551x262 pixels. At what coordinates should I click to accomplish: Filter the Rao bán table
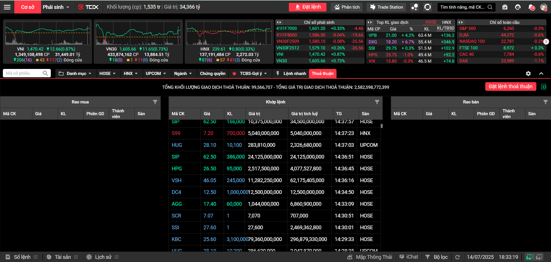[545, 102]
